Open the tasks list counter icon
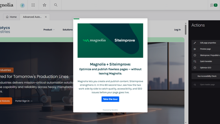 214,5
